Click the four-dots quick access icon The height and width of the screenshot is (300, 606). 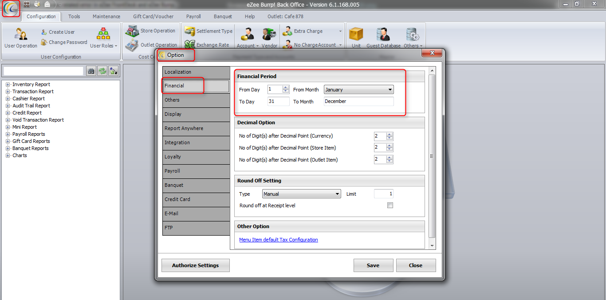click(27, 4)
